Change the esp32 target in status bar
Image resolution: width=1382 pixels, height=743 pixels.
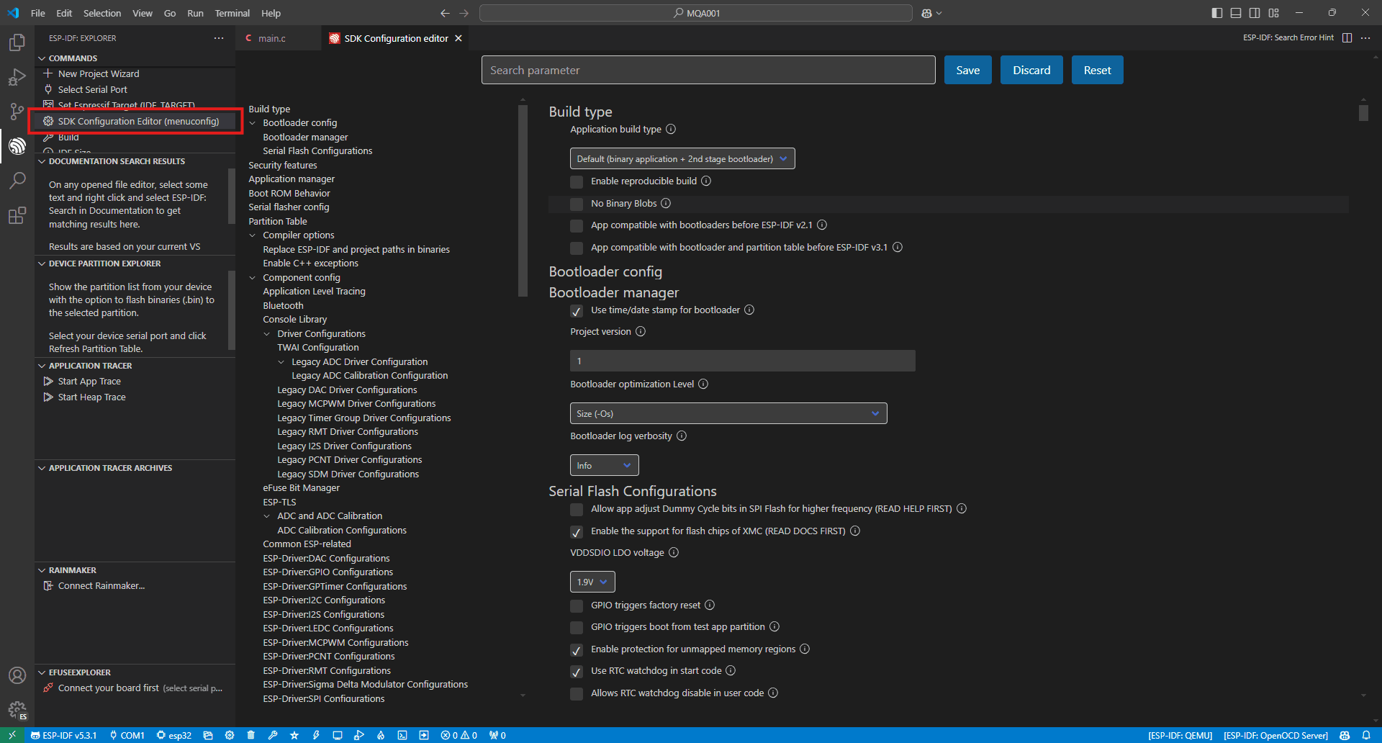click(174, 735)
